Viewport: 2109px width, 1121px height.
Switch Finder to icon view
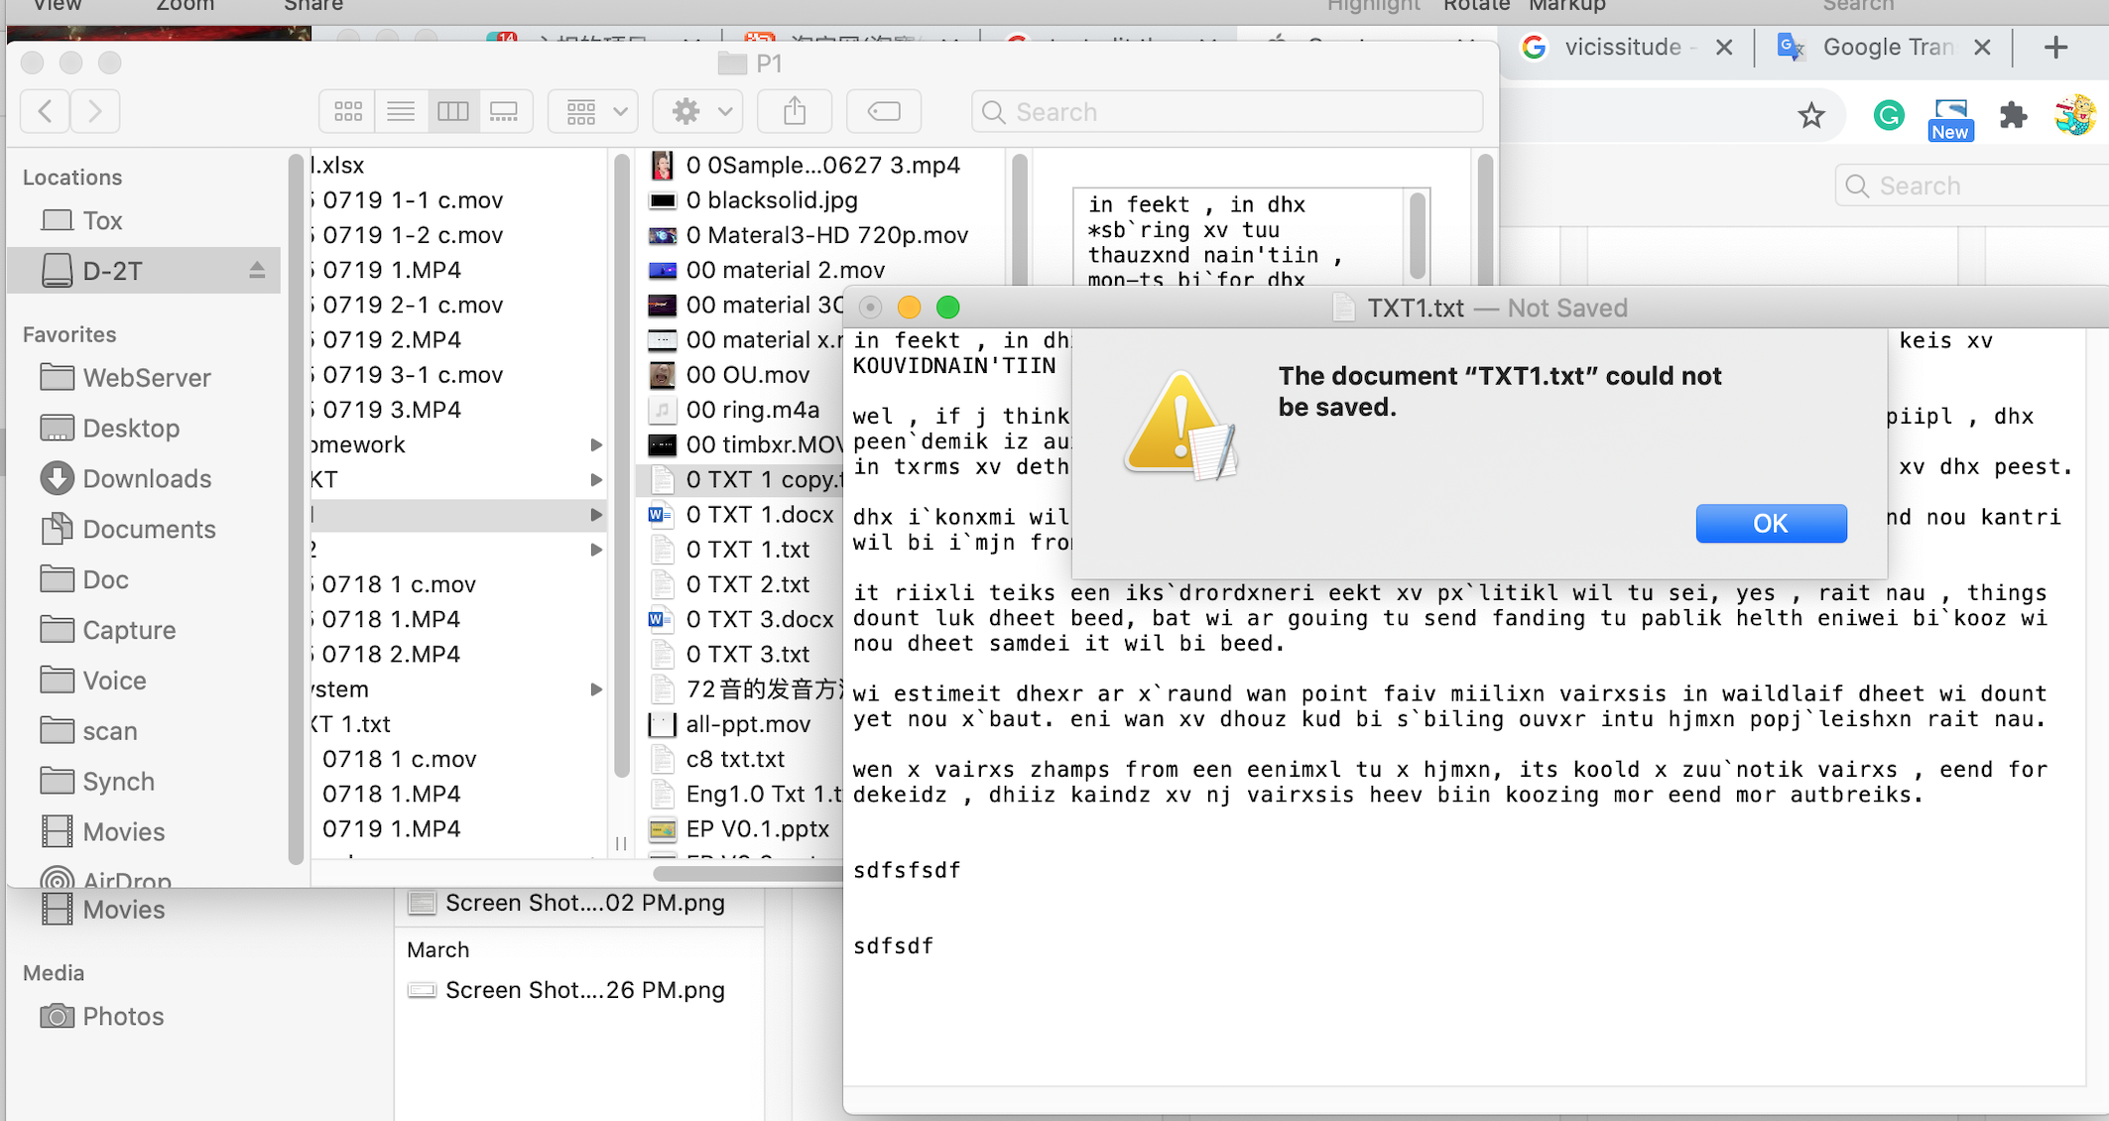click(347, 112)
